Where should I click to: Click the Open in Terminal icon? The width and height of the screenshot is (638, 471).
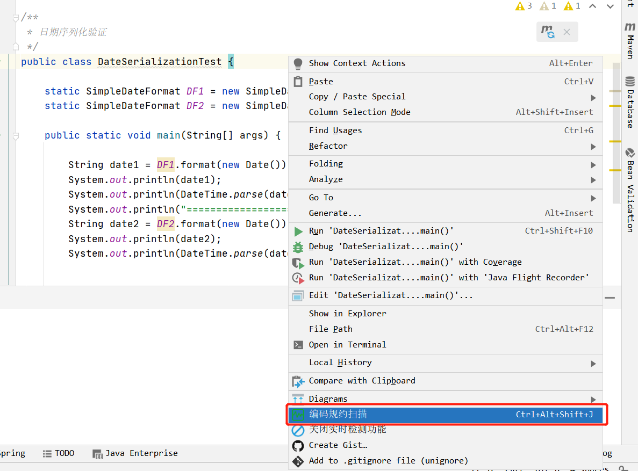298,345
